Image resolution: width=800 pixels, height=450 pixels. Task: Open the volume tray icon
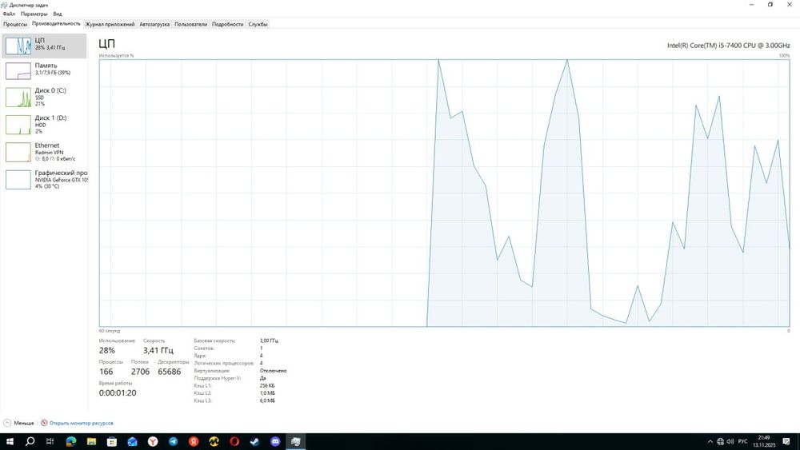point(730,442)
